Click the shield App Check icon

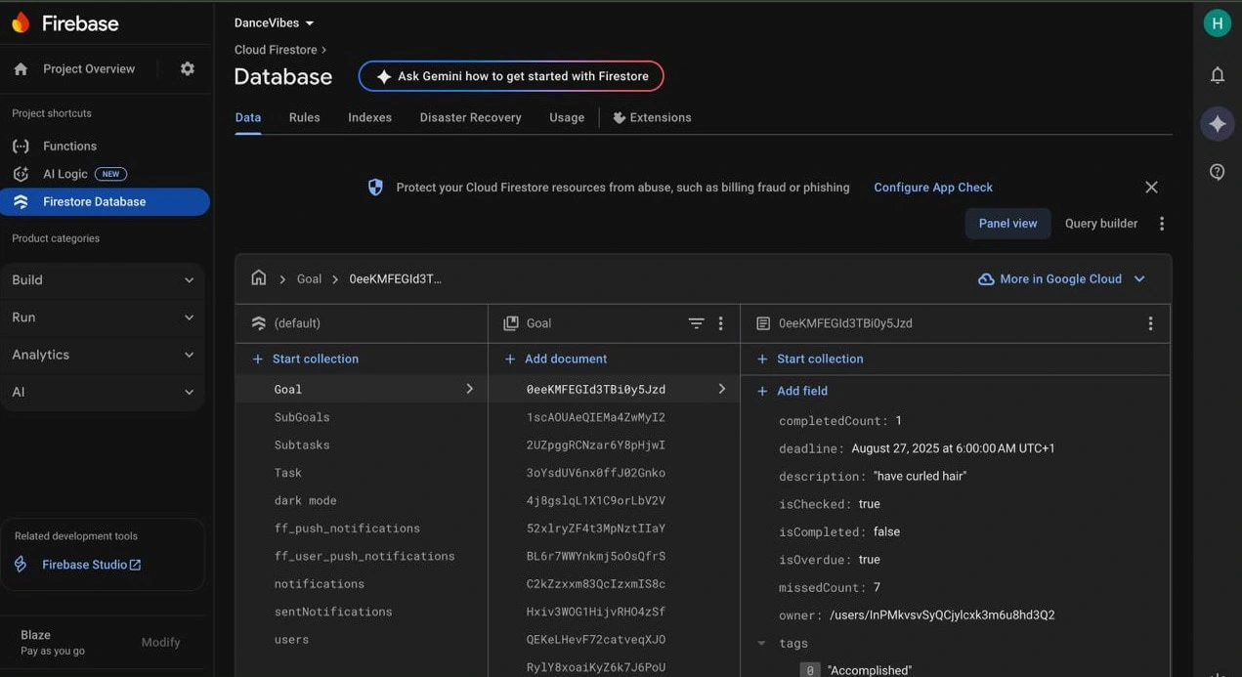click(375, 187)
